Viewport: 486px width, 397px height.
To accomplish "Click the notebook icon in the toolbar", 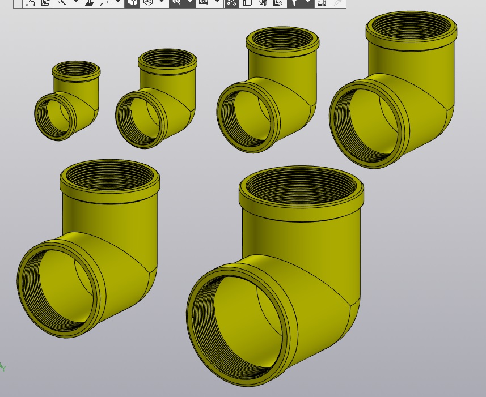I will 247,3.
